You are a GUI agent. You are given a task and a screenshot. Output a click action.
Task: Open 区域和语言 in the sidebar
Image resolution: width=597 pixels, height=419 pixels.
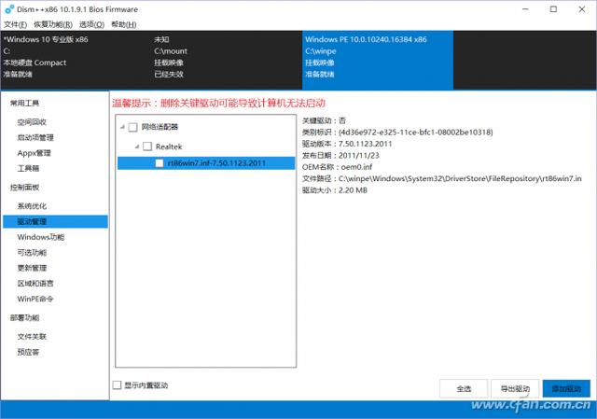point(35,284)
